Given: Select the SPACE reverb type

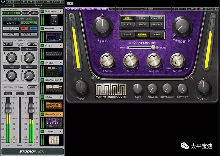Looking at the screenshot, I should tap(142, 25).
